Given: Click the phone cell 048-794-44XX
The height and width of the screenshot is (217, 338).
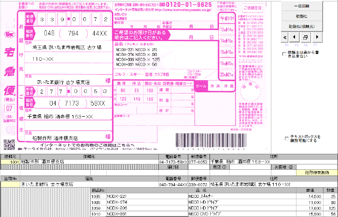Looking at the screenshot, I should click(173, 184).
